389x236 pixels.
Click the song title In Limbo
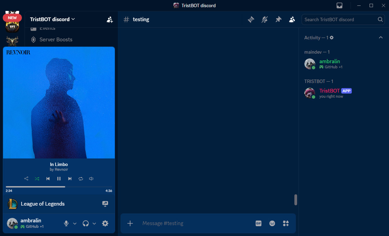(x=59, y=164)
